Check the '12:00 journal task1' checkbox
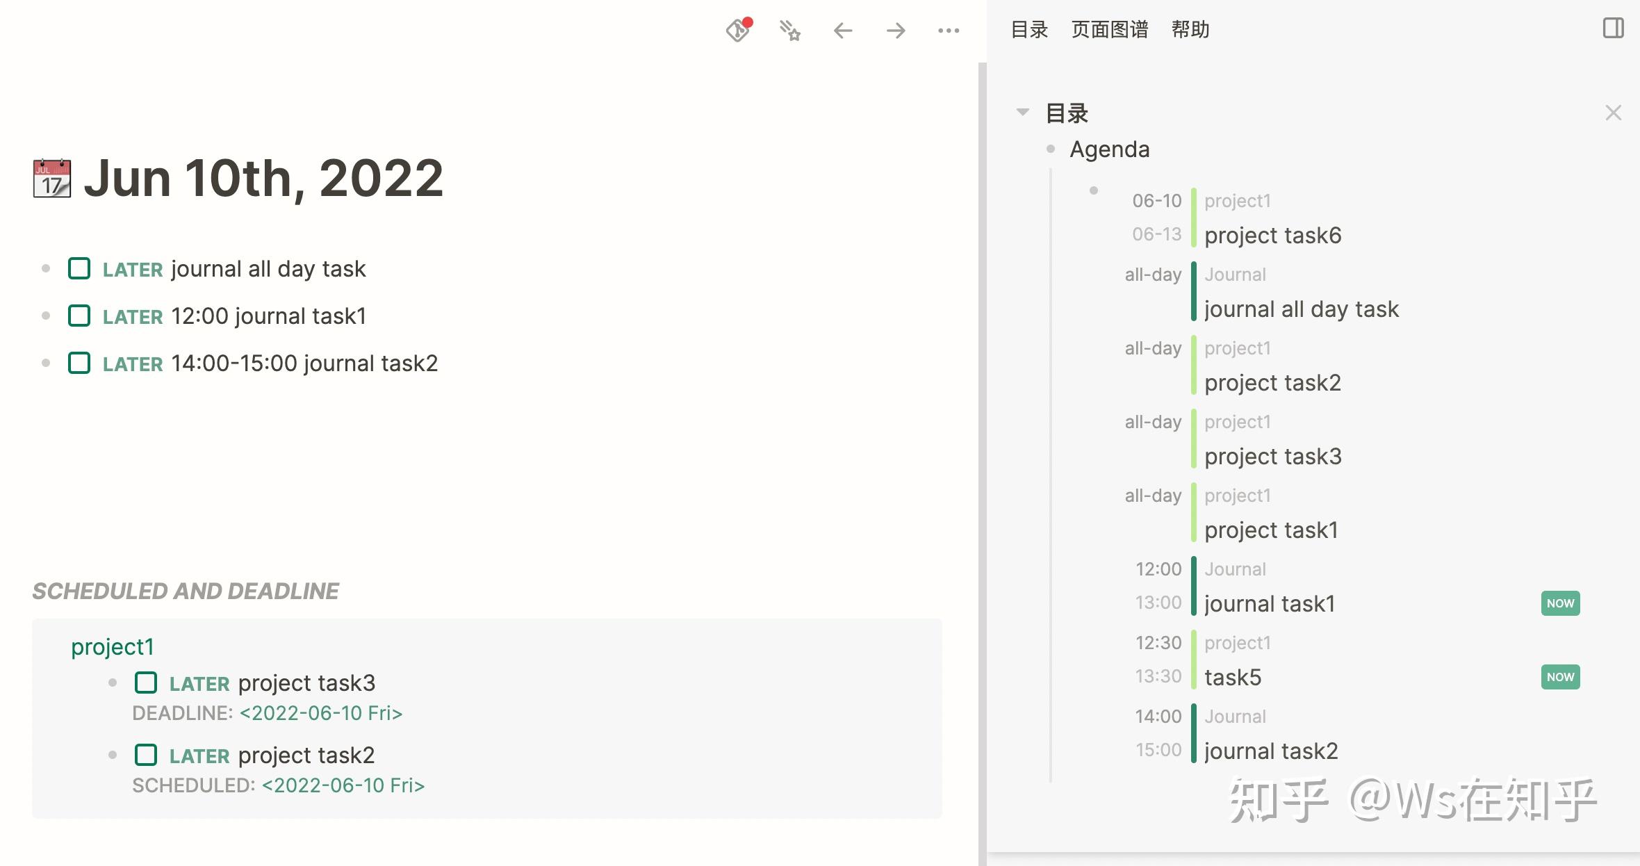The height and width of the screenshot is (866, 1640). point(79,316)
